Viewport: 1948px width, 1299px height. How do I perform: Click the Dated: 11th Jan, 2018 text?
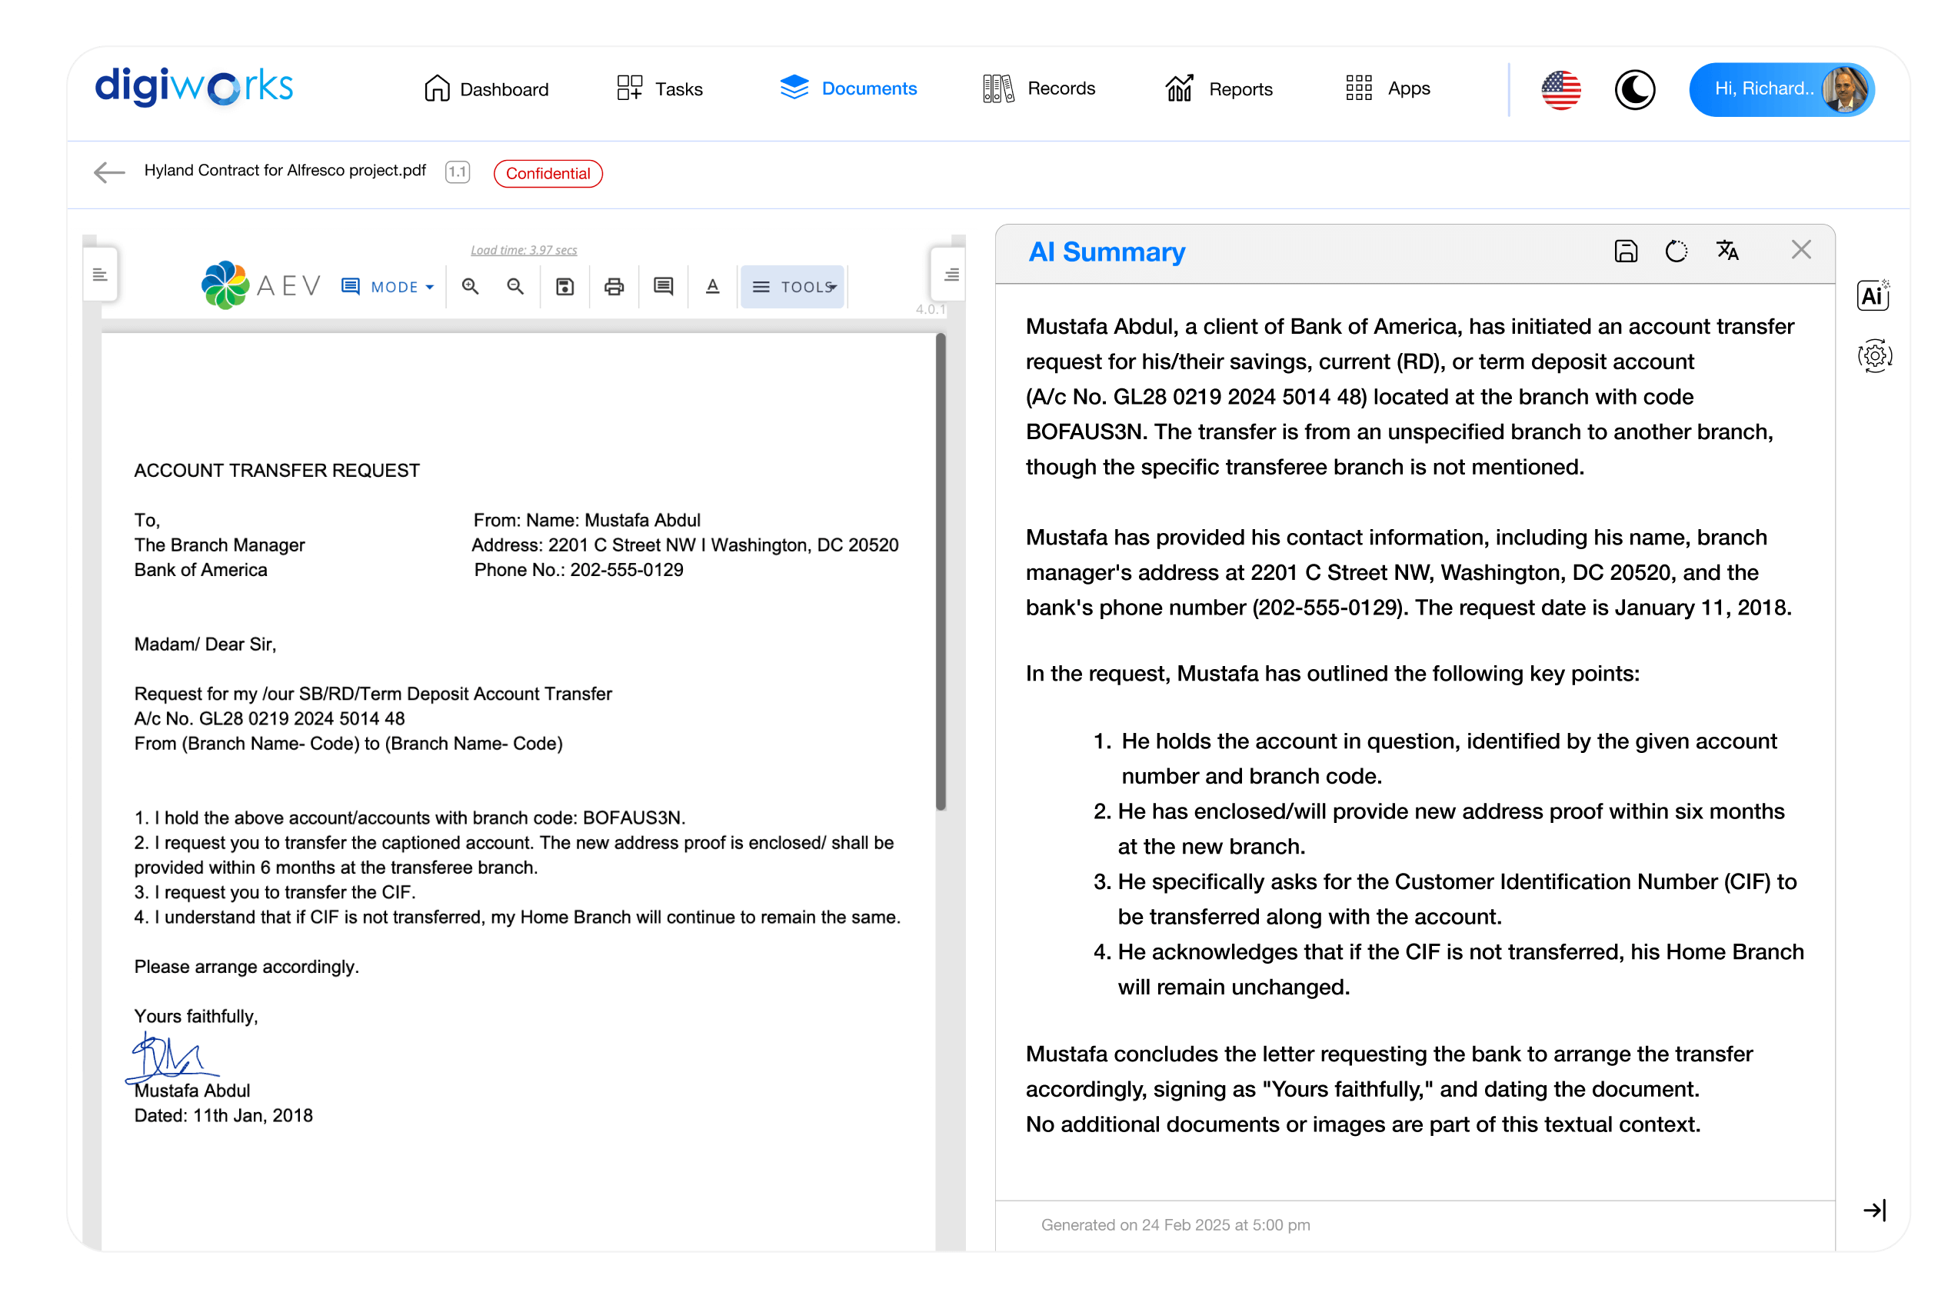point(224,1115)
